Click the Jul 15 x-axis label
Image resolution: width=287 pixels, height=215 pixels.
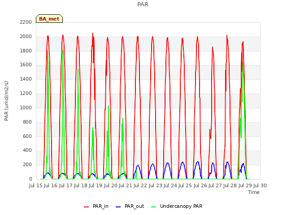[x=36, y=185]
